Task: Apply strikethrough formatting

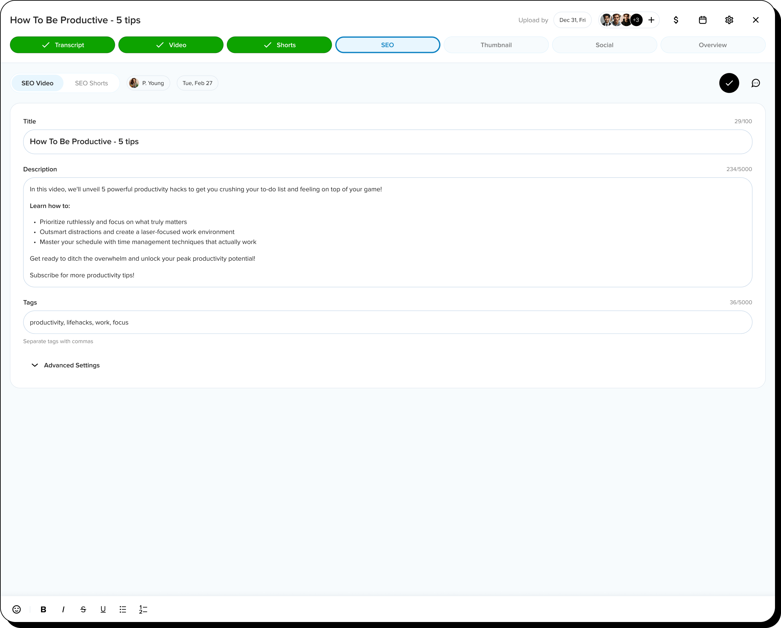Action: point(83,609)
